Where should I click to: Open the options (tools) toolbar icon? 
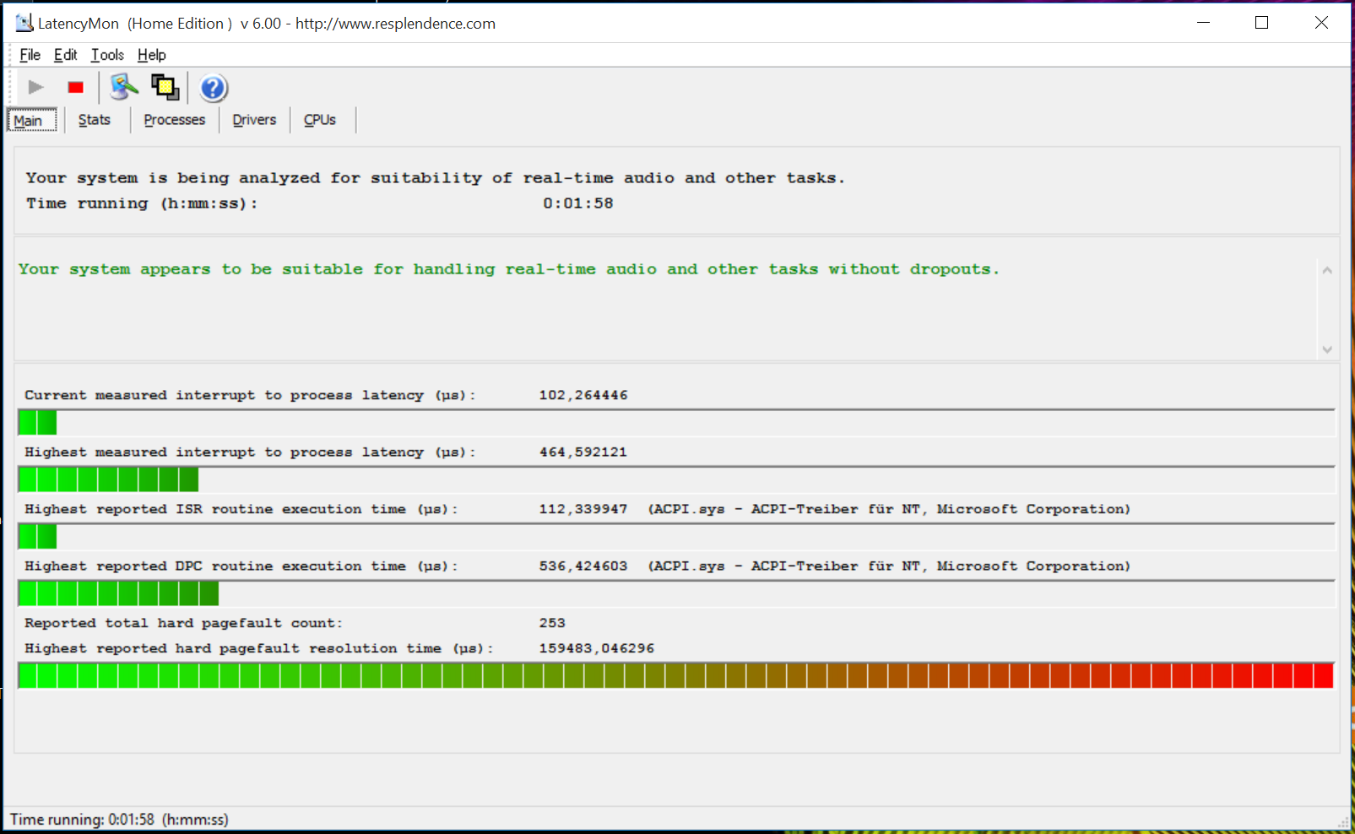pos(124,87)
